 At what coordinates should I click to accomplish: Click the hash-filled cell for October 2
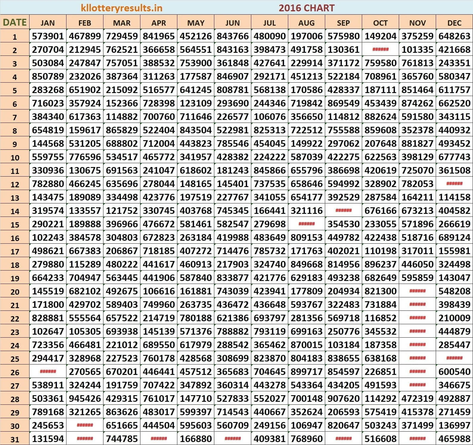380,50
